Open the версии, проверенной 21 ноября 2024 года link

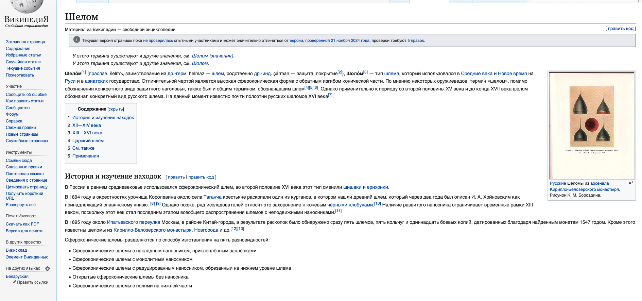click(x=329, y=40)
